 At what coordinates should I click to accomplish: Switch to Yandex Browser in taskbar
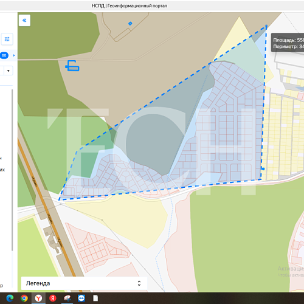pos(38,298)
